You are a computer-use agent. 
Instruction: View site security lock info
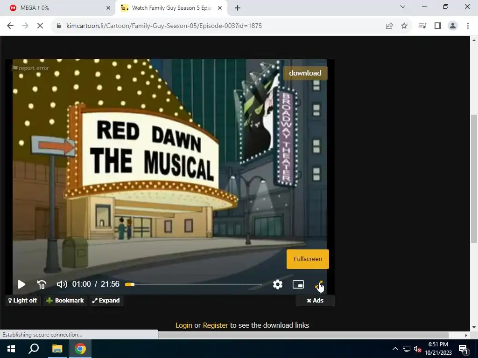tap(59, 26)
